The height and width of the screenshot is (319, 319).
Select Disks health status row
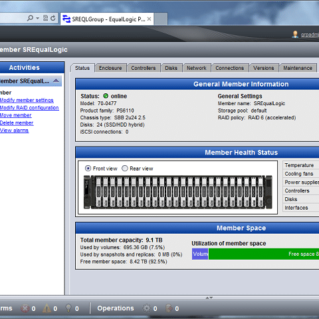301,199
